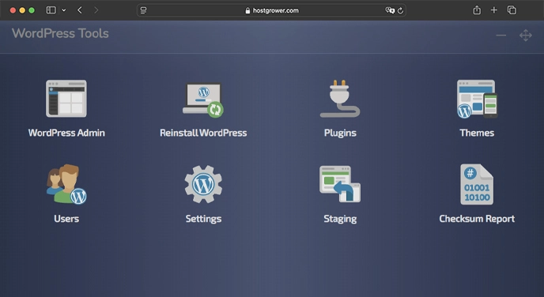This screenshot has height=297, width=544.
Task: Click the Reinstall WordPress label
Action: [x=203, y=133]
